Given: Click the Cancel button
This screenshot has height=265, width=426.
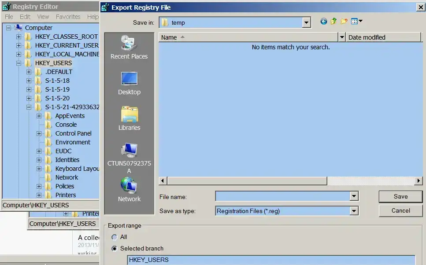Looking at the screenshot, I should (x=400, y=210).
